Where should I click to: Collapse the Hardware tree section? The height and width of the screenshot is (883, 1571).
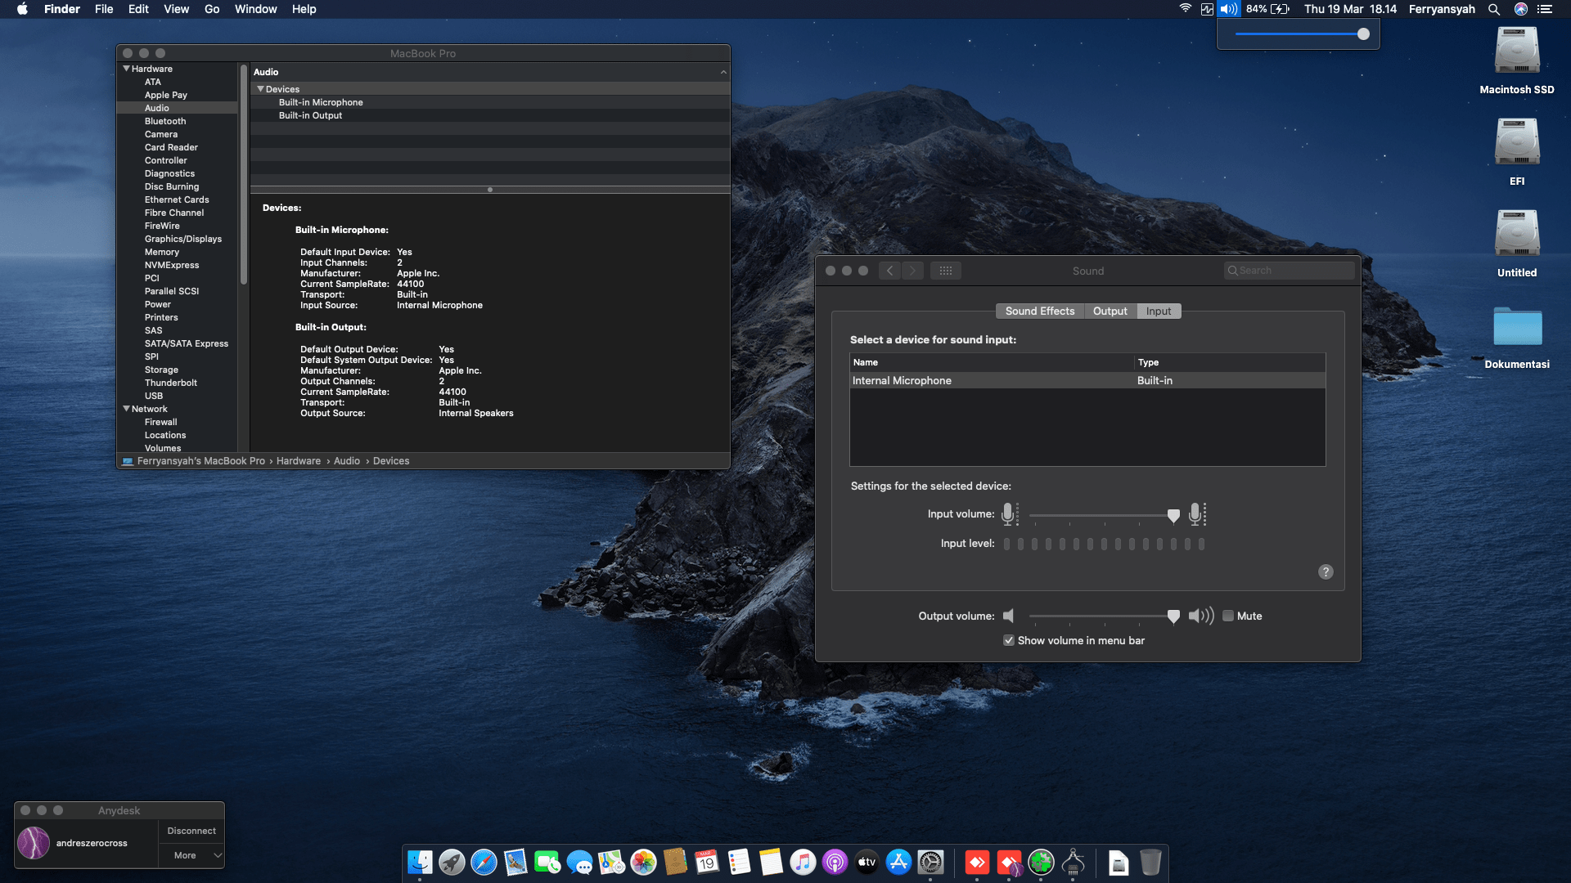coord(127,69)
